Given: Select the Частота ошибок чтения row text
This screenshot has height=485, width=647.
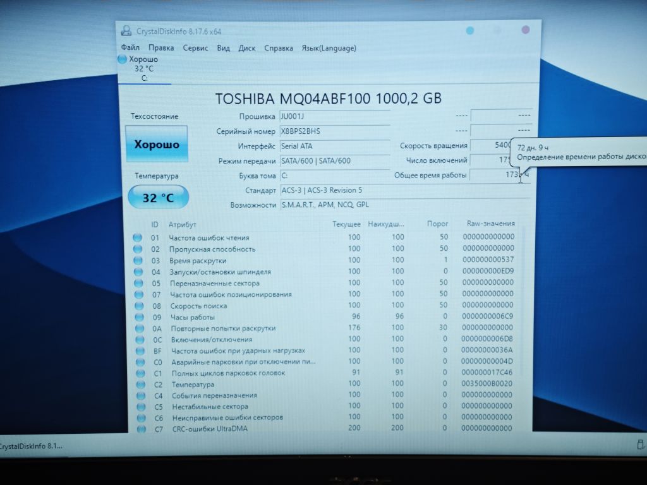Looking at the screenshot, I should [209, 237].
